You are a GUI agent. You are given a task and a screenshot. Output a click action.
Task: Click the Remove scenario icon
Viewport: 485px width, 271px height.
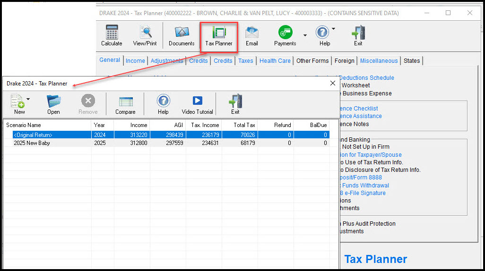[x=88, y=101]
